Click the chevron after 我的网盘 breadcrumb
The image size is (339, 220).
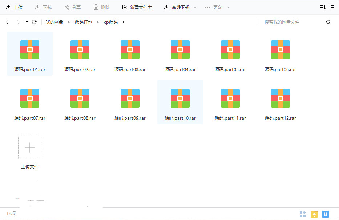coord(69,22)
